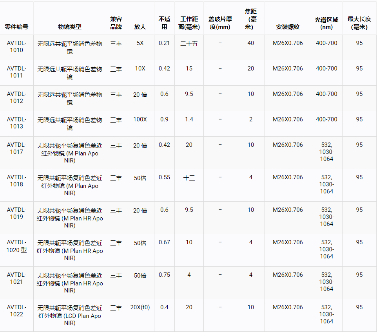Click max length 95 in AVTDL-1022 row

(x=359, y=307)
